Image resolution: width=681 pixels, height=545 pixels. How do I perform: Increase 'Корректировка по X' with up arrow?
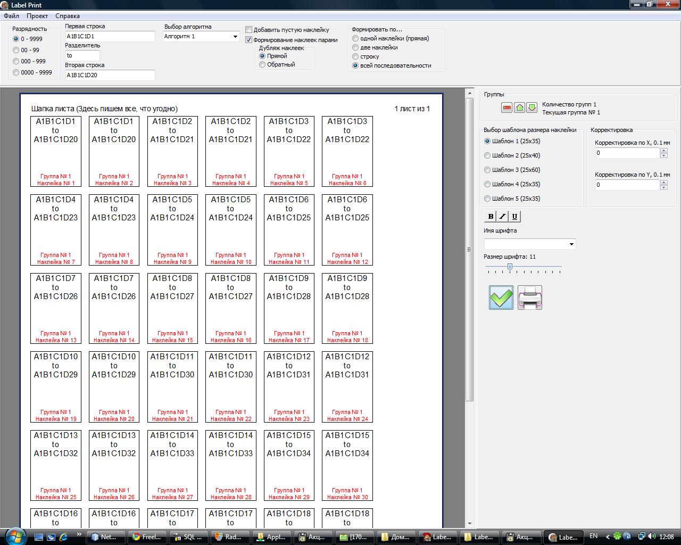click(663, 151)
